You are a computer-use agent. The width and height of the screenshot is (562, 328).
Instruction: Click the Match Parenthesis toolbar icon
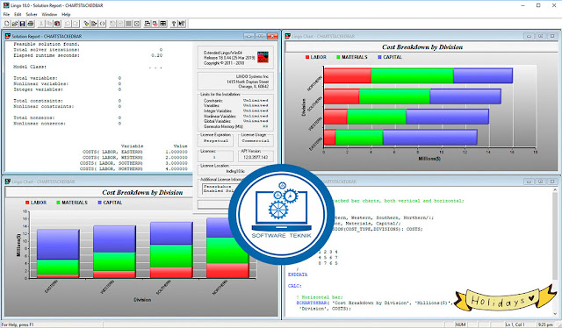(102, 24)
